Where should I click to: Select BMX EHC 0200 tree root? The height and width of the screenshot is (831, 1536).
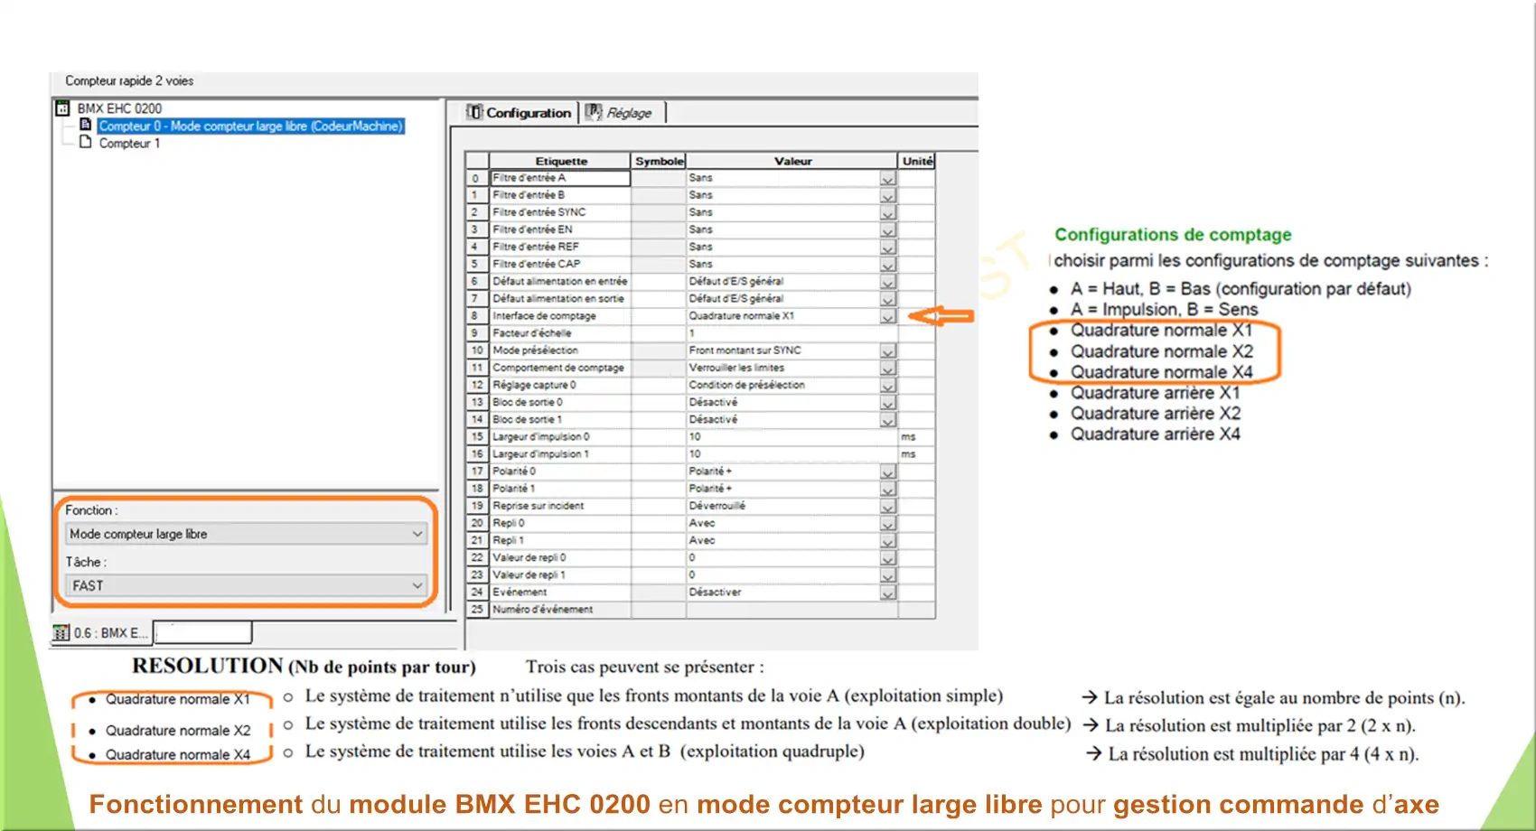pos(119,108)
